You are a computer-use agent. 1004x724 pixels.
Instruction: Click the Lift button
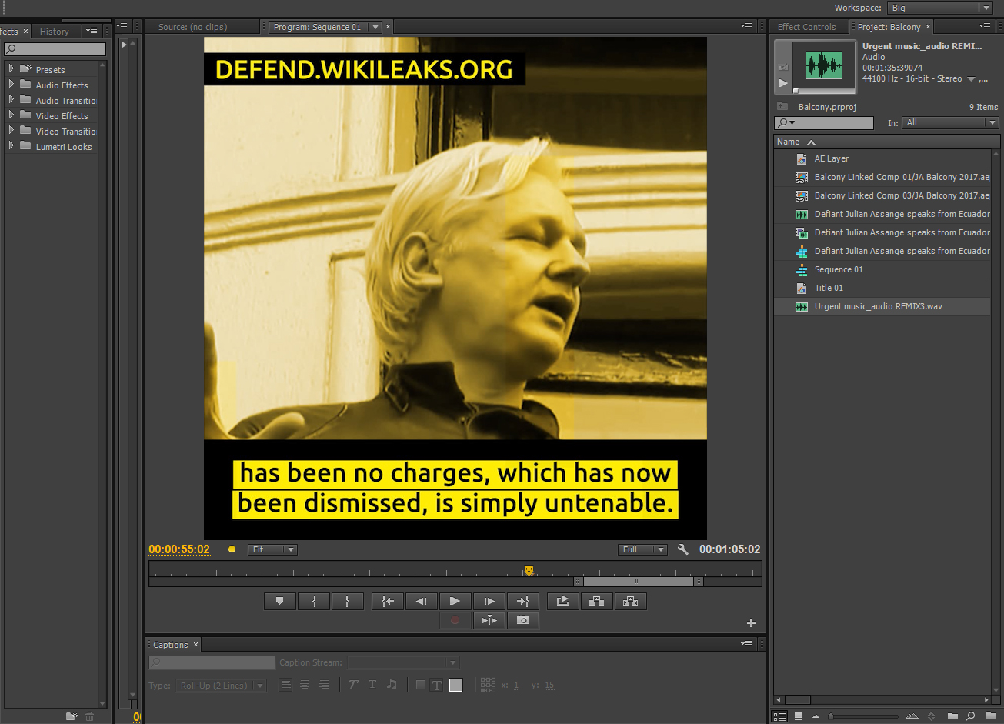[x=597, y=602]
